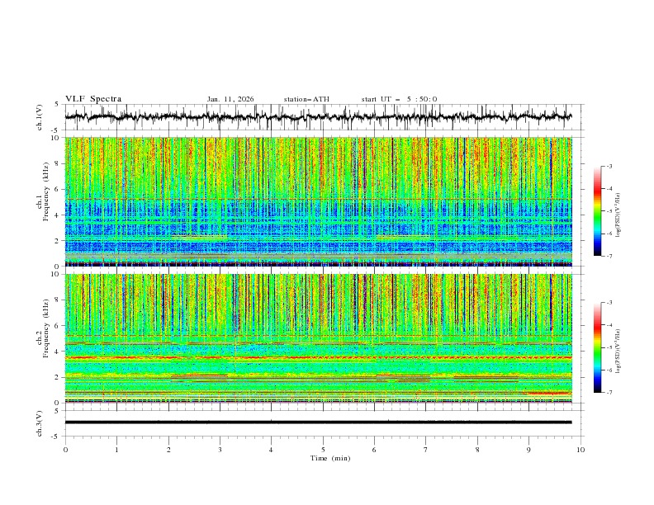Click the "ch.1(V)" axis label
The image size is (654, 505).
(40, 117)
